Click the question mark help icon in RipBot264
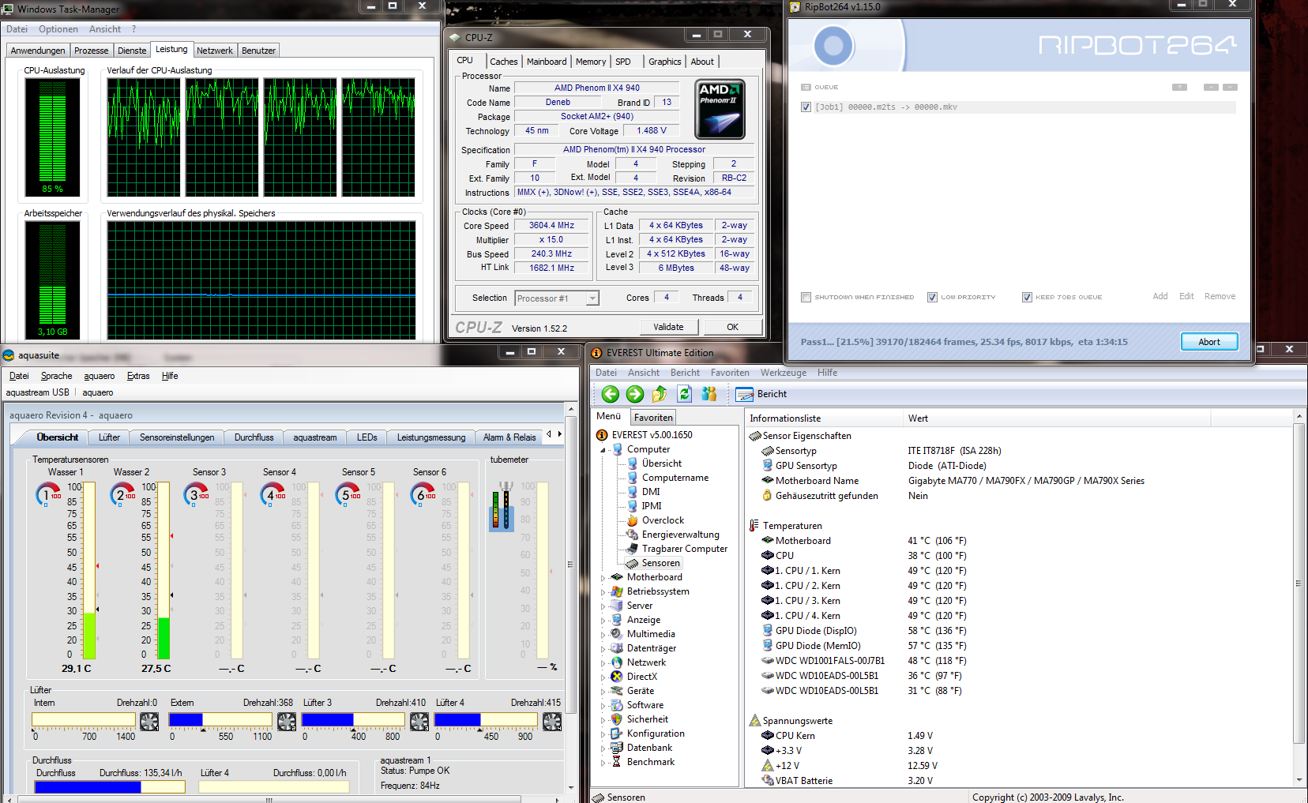This screenshot has height=803, width=1308. (x=1179, y=87)
